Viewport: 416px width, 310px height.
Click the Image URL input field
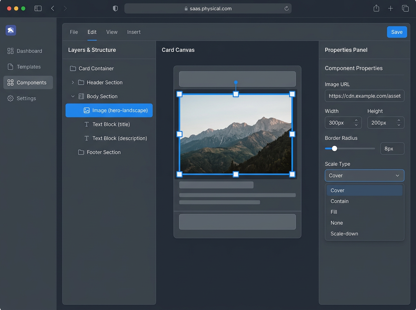[x=364, y=96]
